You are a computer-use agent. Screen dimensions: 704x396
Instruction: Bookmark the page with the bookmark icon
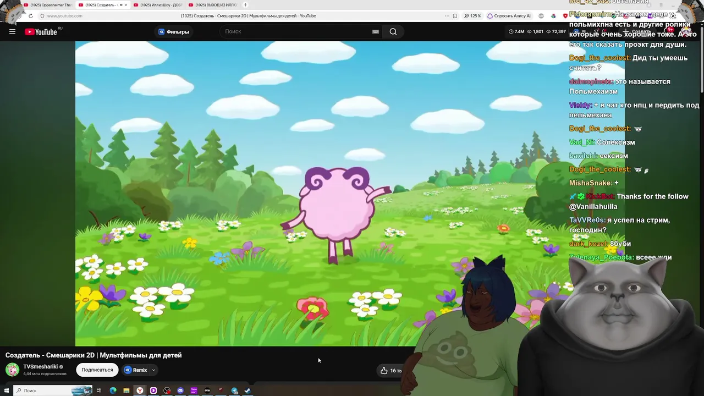(x=455, y=16)
